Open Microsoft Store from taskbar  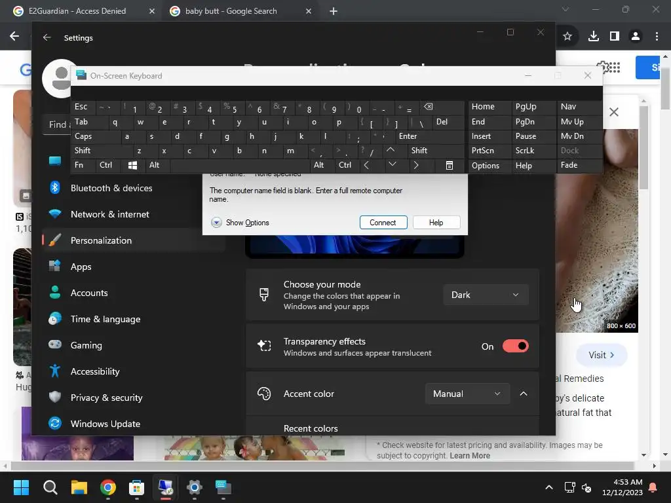pyautogui.click(x=136, y=487)
